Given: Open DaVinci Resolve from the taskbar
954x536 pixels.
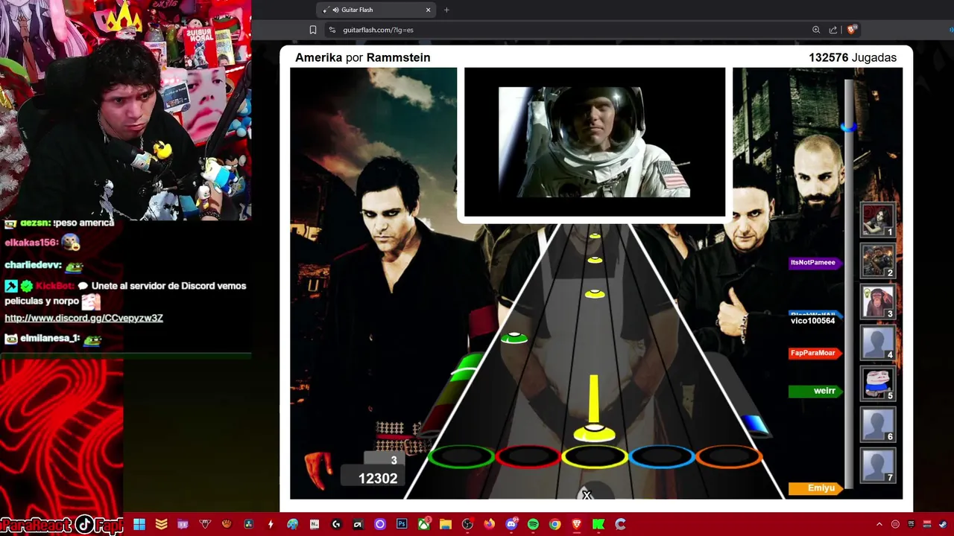Looking at the screenshot, I should (x=248, y=524).
